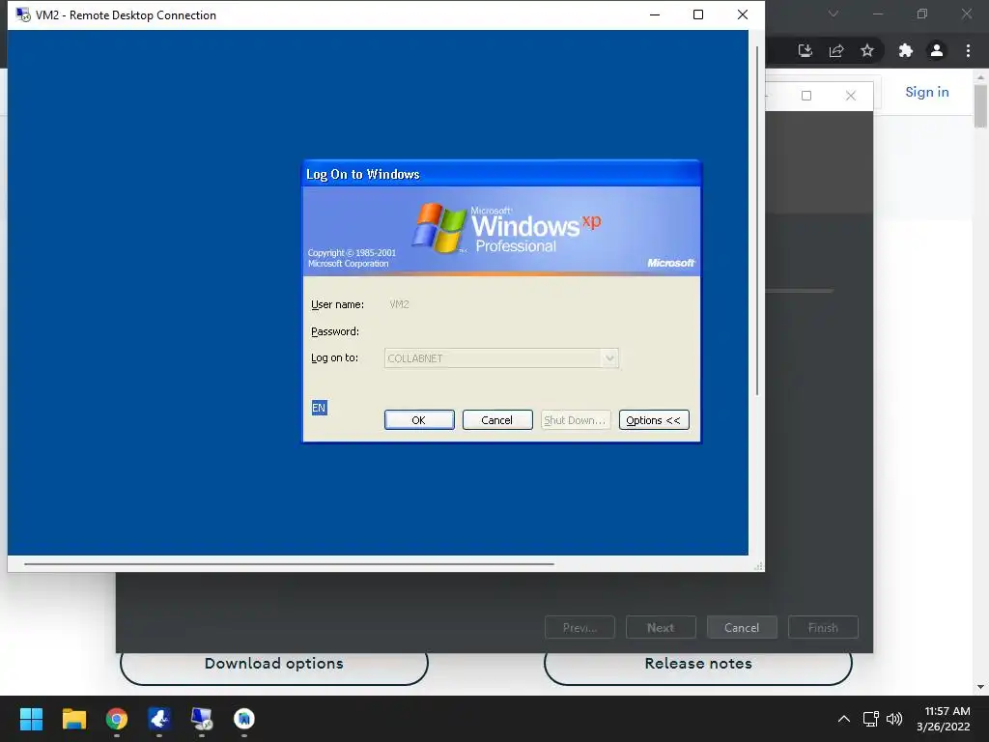Image resolution: width=989 pixels, height=742 pixels.
Task: Click the Sign in link
Action: pyautogui.click(x=926, y=92)
